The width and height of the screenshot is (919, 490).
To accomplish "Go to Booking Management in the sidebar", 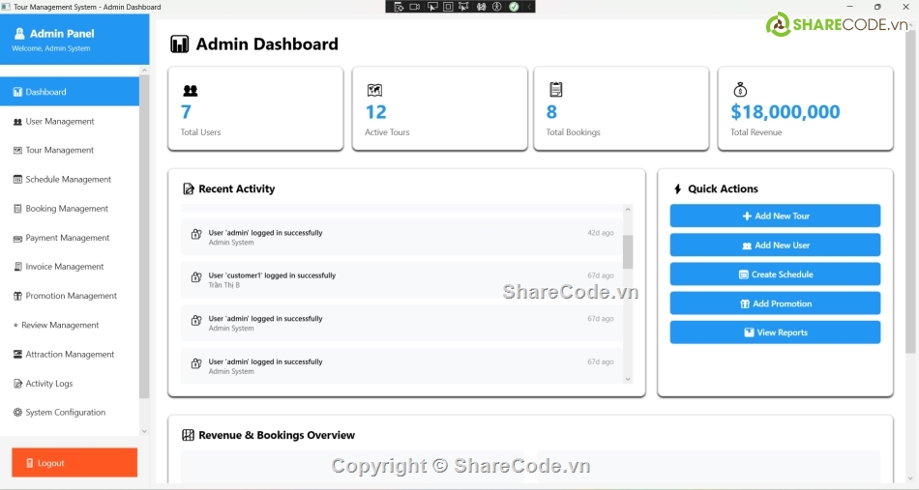I will [x=67, y=209].
